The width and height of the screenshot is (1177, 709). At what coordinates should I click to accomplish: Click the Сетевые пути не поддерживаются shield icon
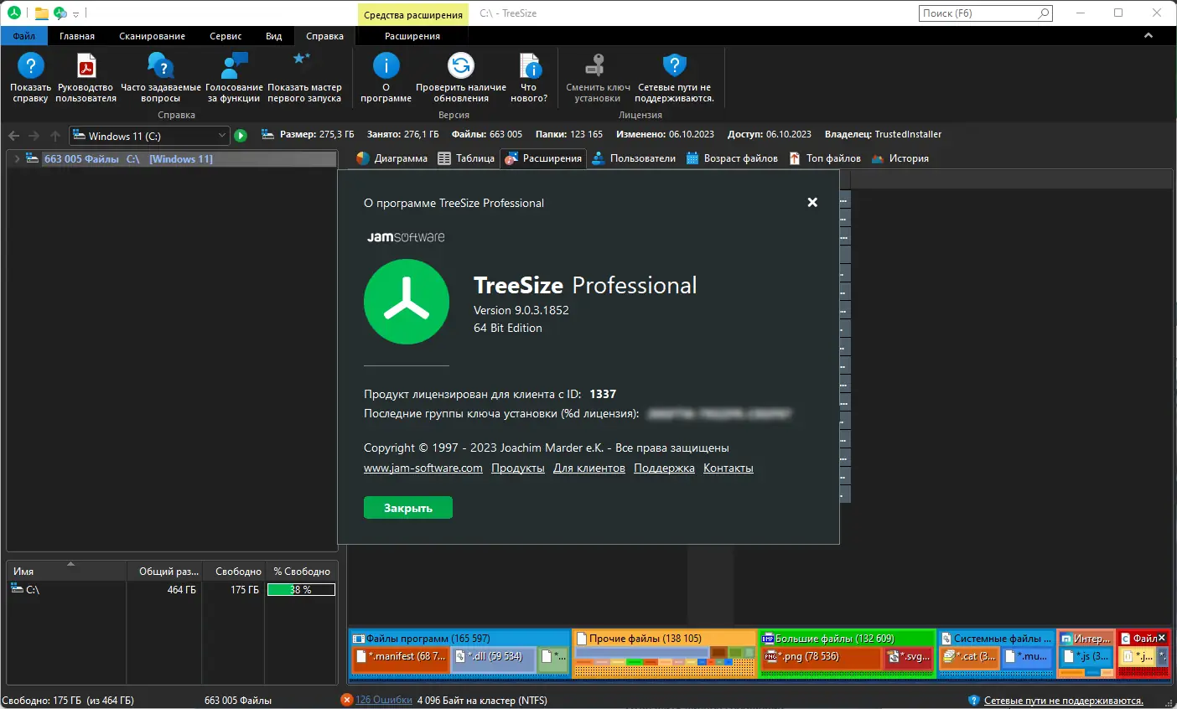[674, 65]
